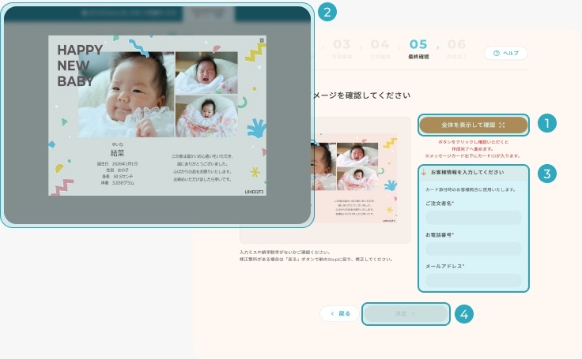Click the crying baby photo in popup
Viewport: 582px width, 359px height.
(206, 73)
